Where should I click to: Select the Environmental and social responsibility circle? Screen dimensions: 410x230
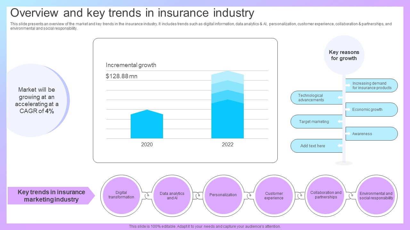(x=376, y=195)
